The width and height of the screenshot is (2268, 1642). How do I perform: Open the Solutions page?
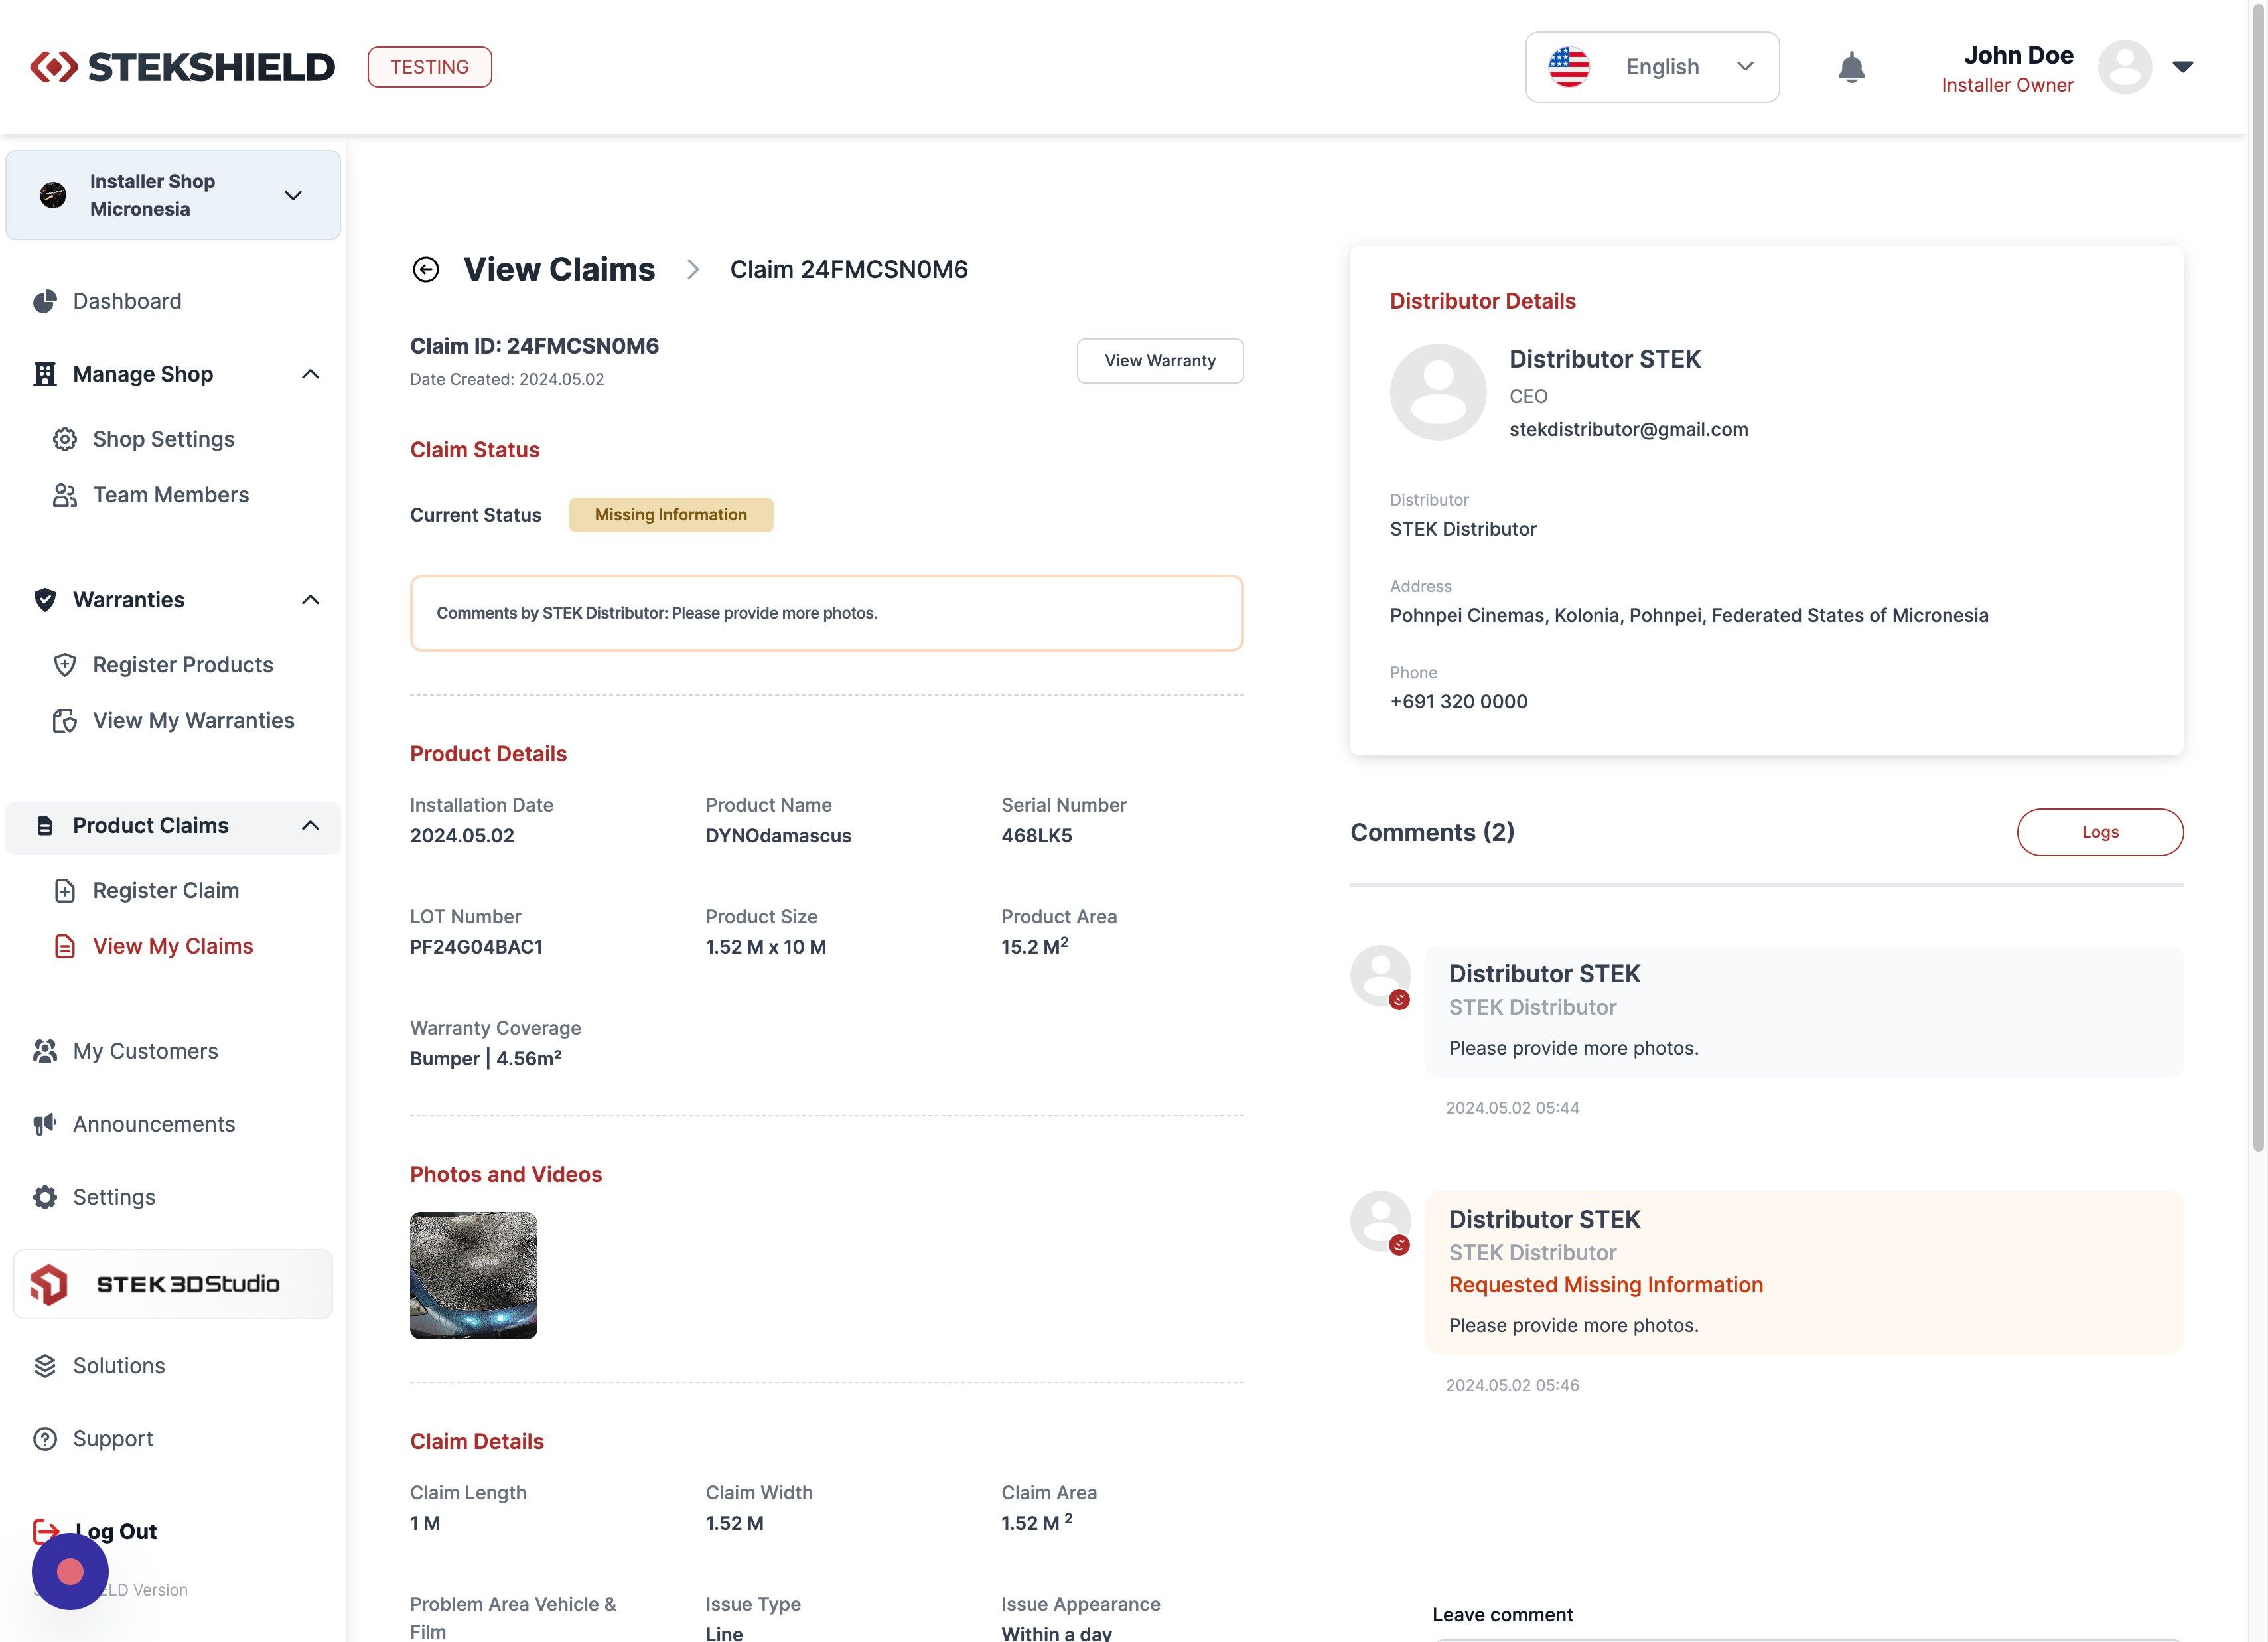119,1366
